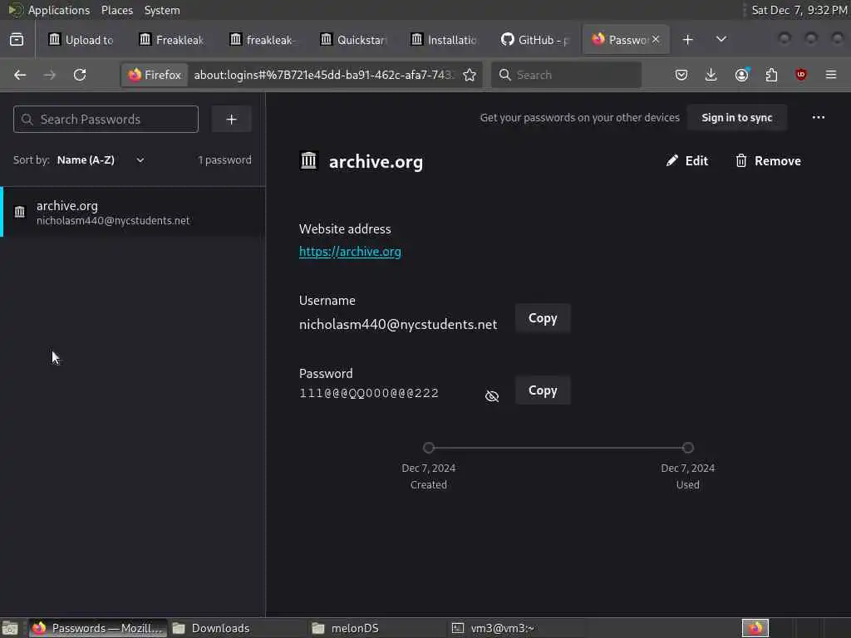Viewport: 851px width, 638px height.
Task: Click the revealed password text
Action: [x=369, y=393]
